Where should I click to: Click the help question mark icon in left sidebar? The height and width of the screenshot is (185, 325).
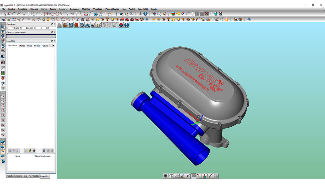tap(3, 84)
